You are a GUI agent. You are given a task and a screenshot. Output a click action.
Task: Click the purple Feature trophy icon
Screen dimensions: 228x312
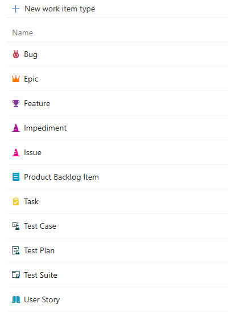16,103
